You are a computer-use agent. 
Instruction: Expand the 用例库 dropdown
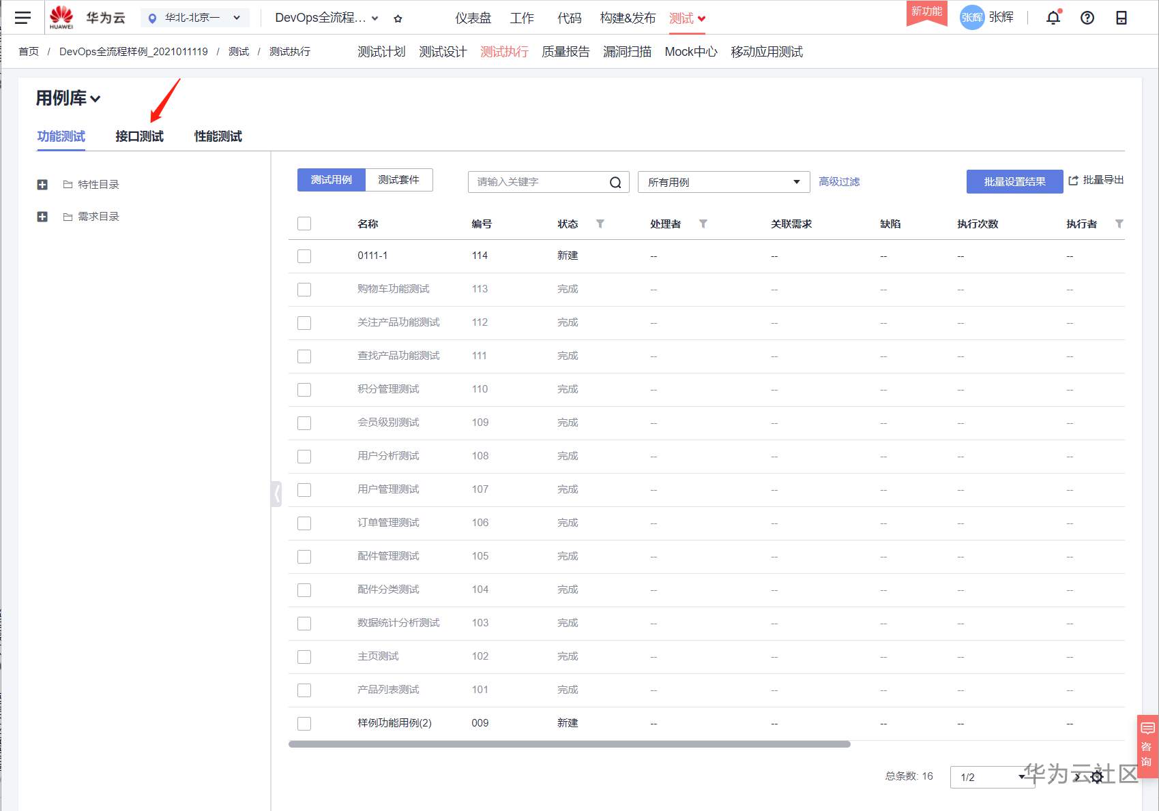point(68,98)
